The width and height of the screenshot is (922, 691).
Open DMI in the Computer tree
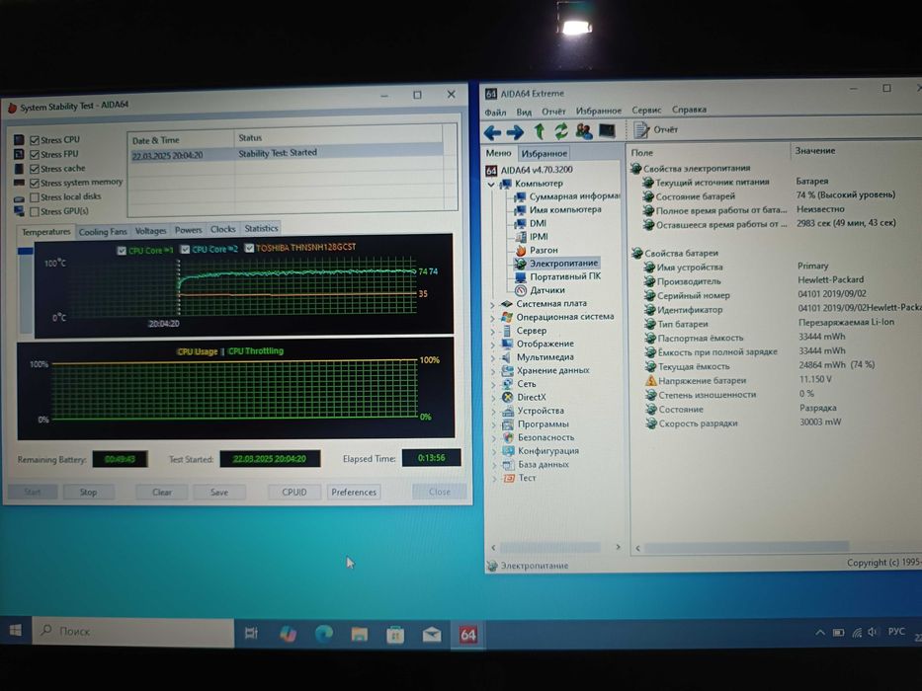[x=531, y=223]
